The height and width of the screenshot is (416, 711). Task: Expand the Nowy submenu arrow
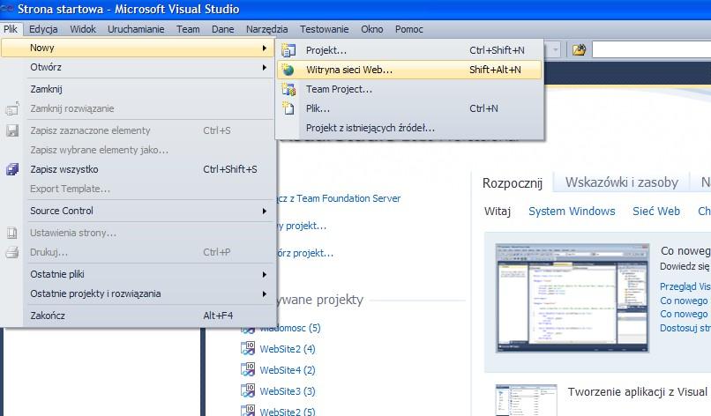pyautogui.click(x=265, y=48)
